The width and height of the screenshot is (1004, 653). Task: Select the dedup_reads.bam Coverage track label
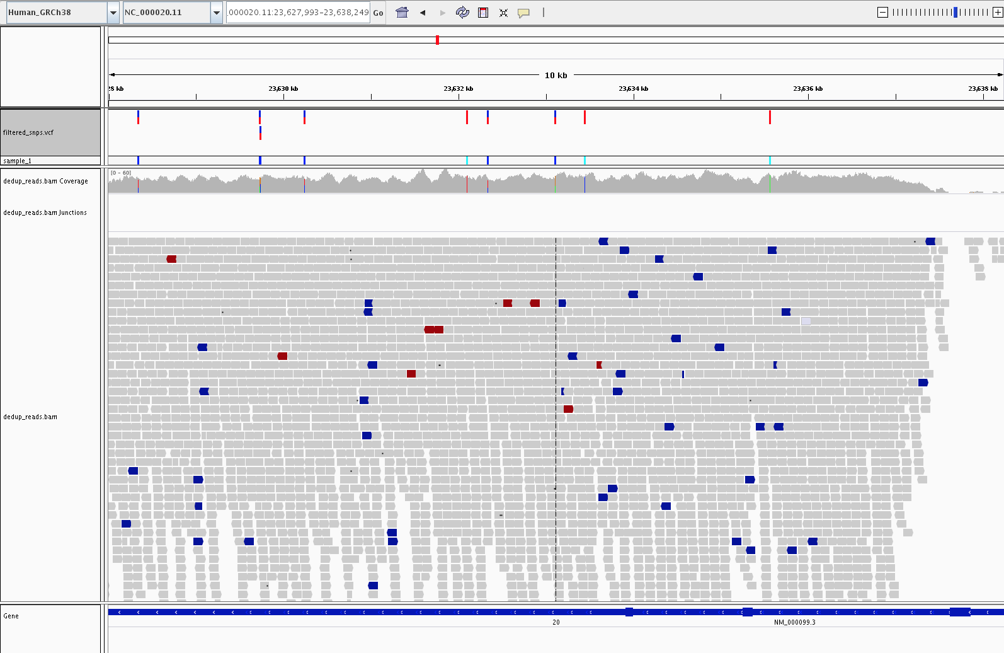click(x=45, y=181)
